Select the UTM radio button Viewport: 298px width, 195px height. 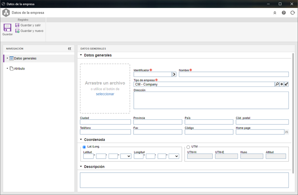(188, 147)
